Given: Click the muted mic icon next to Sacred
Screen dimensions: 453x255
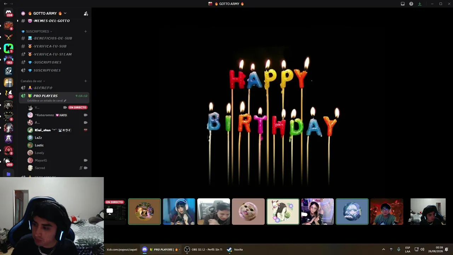Looking at the screenshot, I should [x=81, y=168].
